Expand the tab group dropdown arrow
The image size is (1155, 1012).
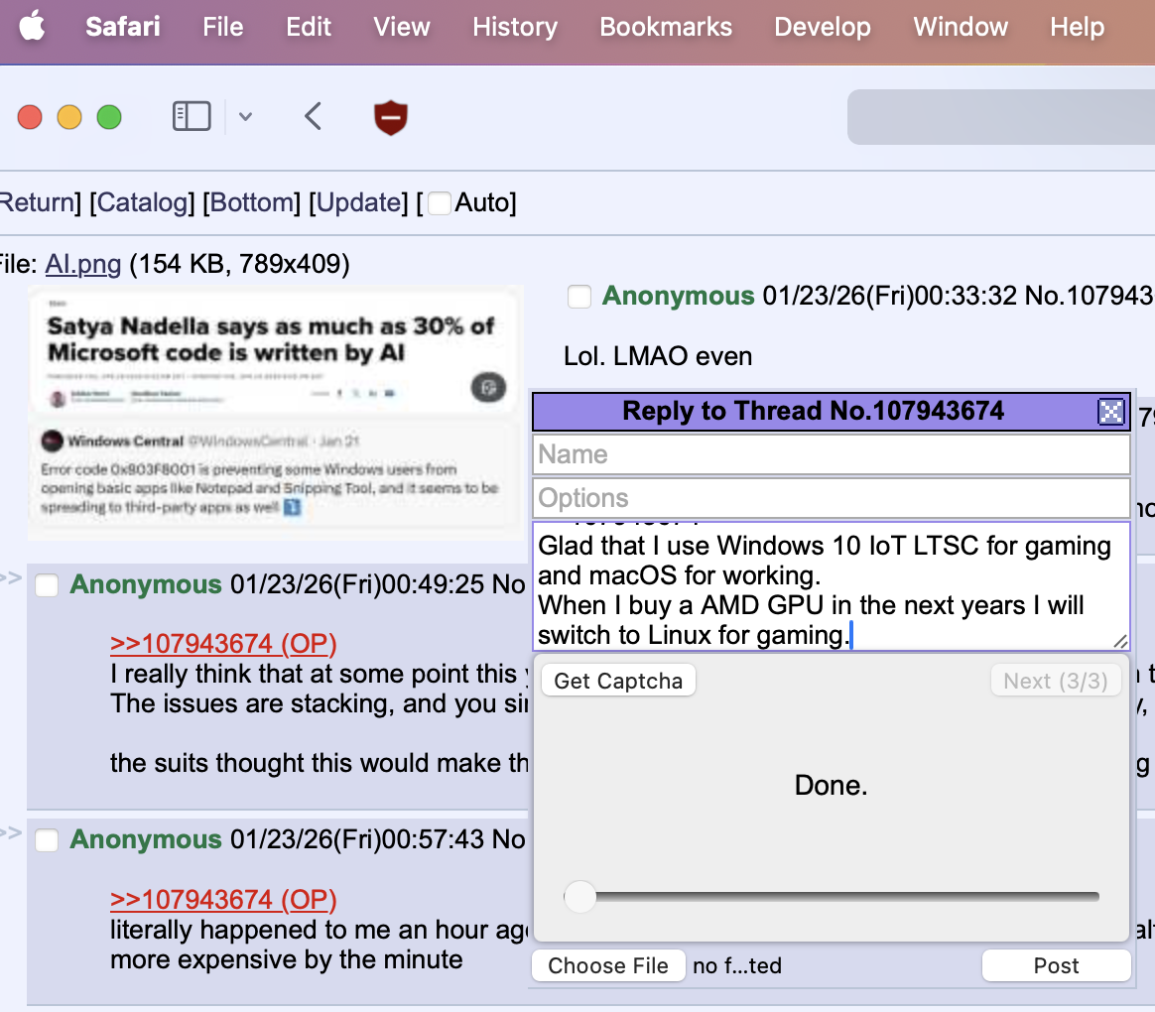[x=245, y=116]
